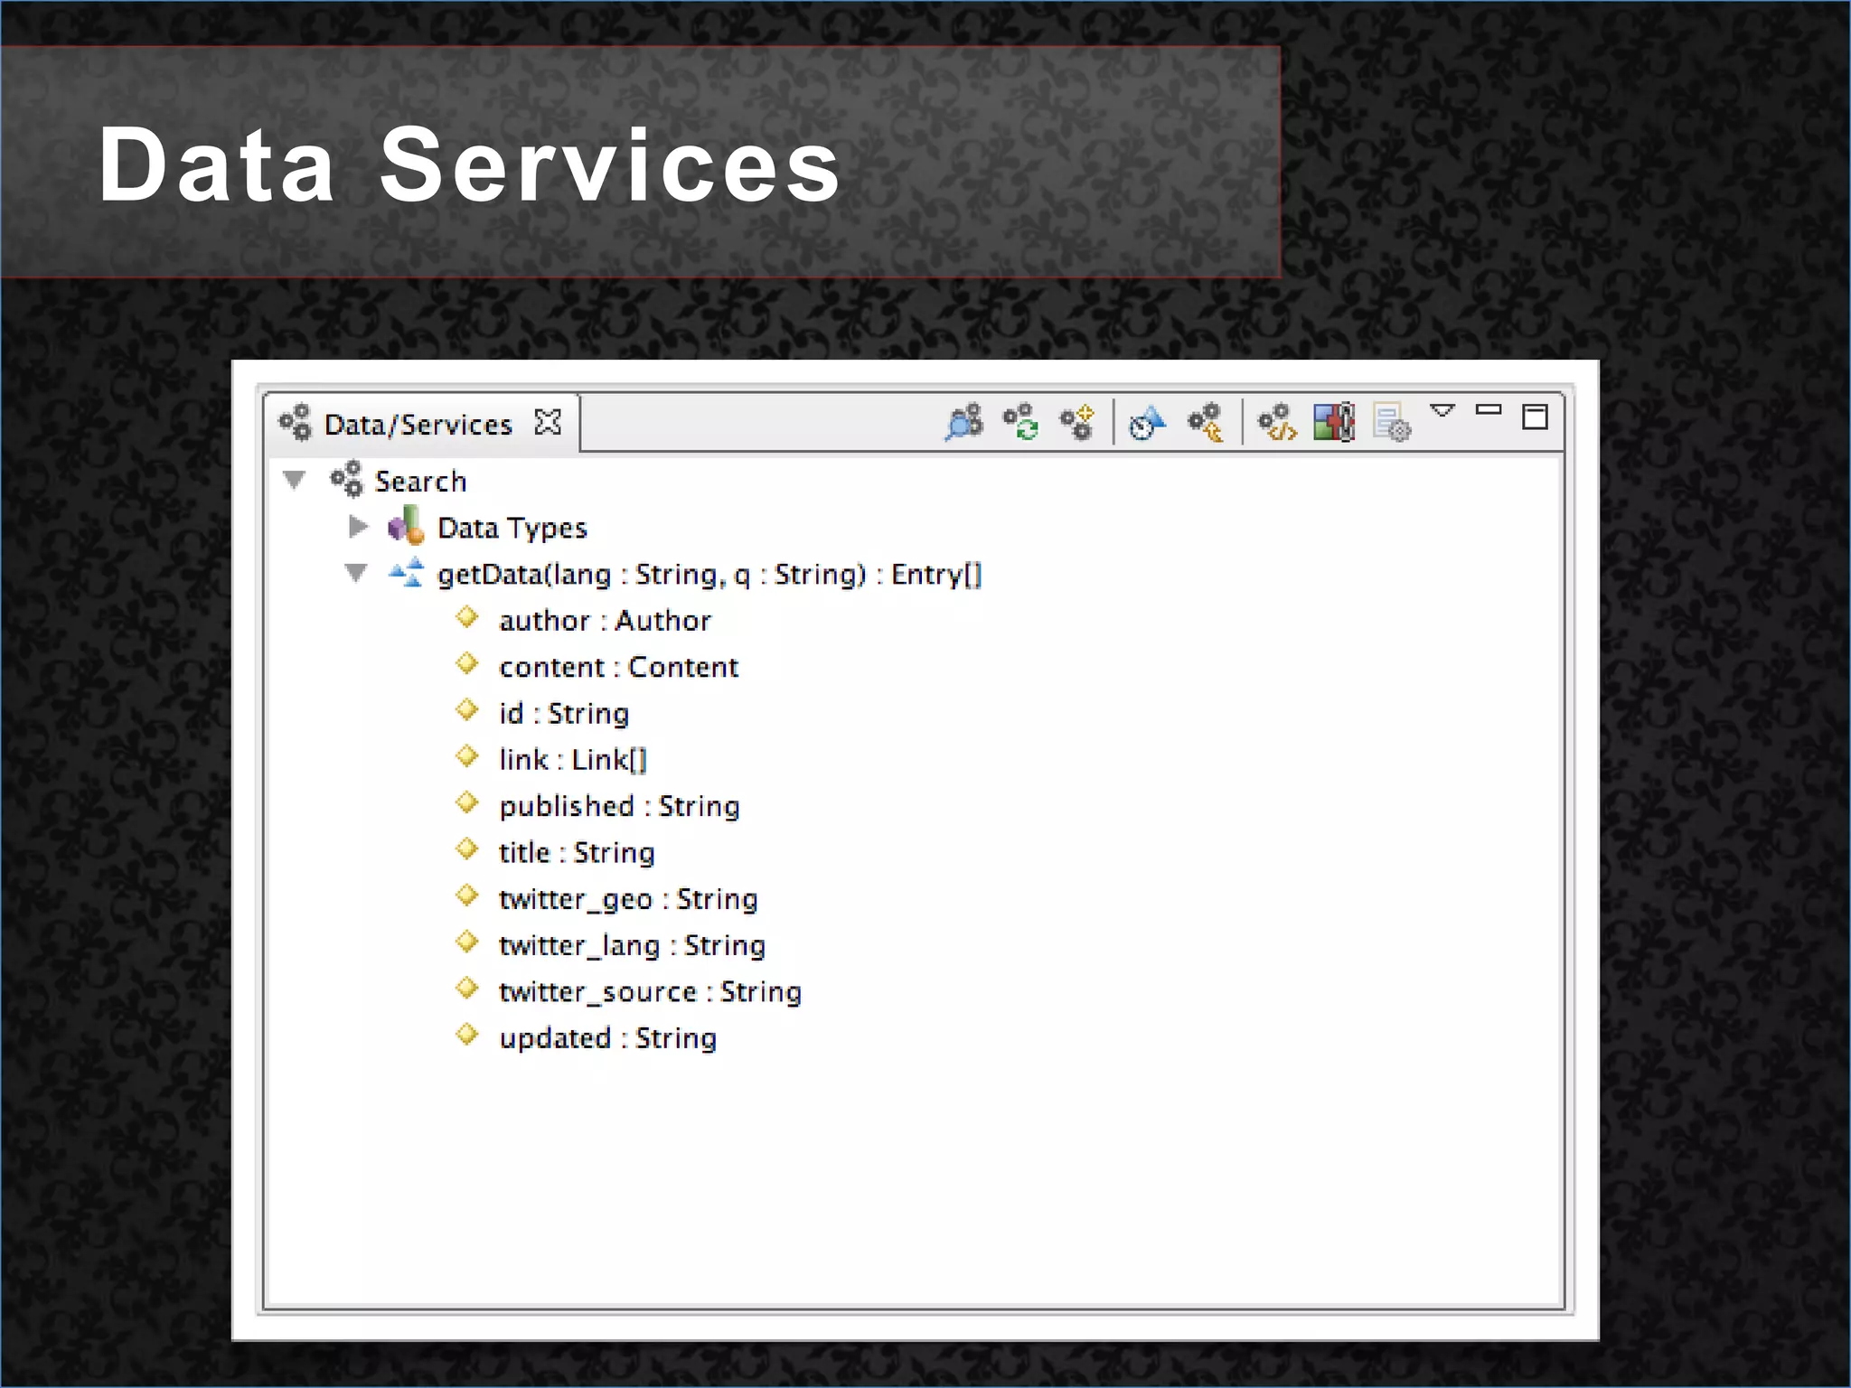Screen dimensions: 1851x1388
Task: Click the new data service gears icon
Action: click(1077, 422)
